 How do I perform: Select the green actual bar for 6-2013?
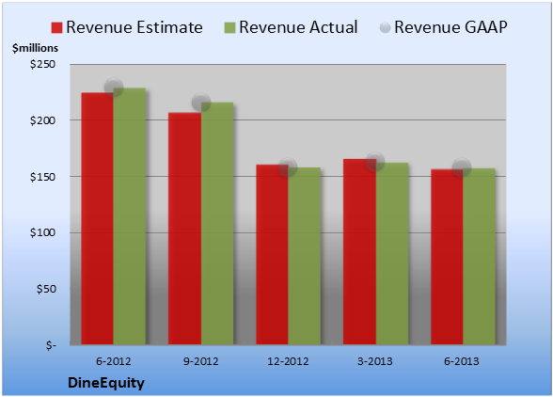point(480,257)
